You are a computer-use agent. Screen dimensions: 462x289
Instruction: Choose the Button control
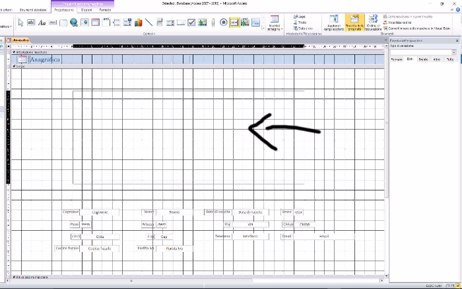[x=52, y=22]
